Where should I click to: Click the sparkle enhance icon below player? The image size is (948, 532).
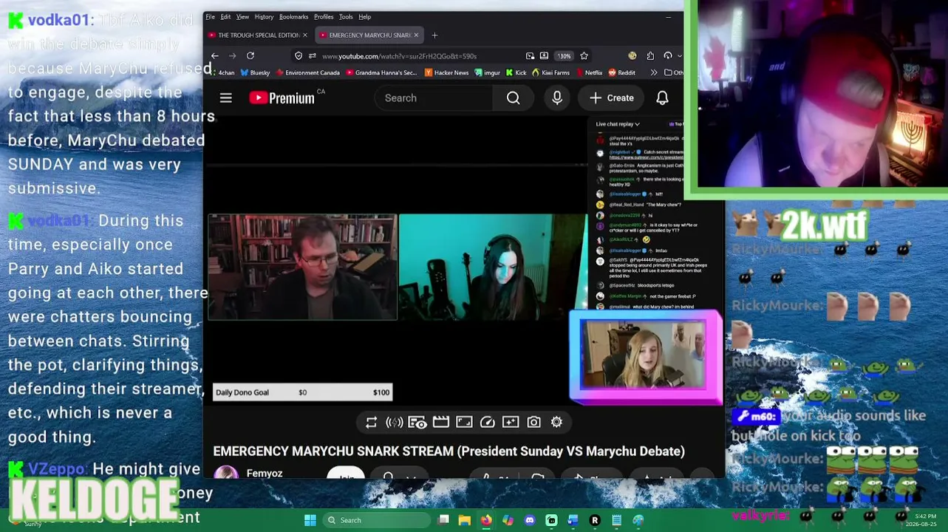tap(511, 422)
